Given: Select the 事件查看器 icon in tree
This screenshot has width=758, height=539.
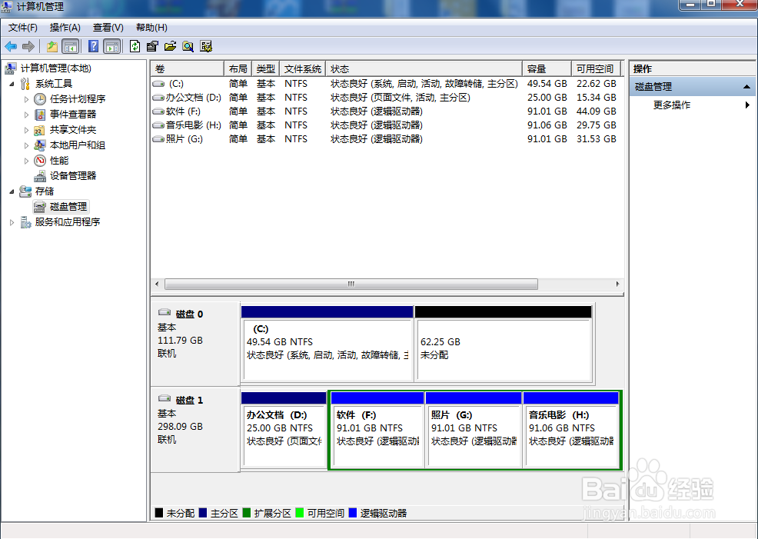Looking at the screenshot, I should point(40,115).
